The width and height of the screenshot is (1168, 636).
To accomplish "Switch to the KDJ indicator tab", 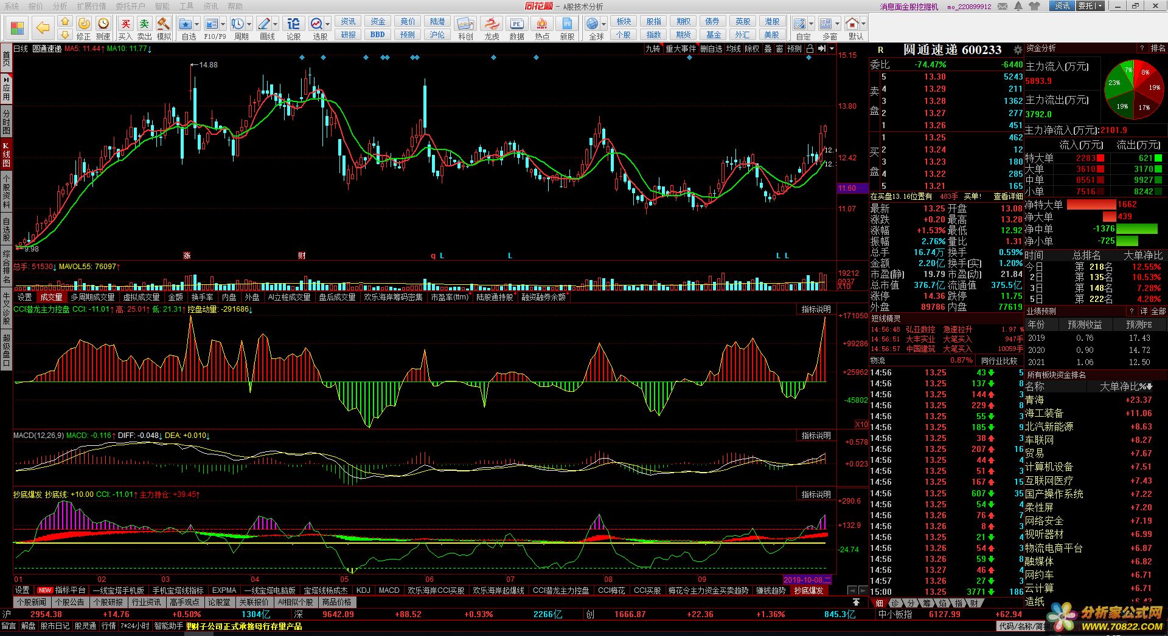I will point(363,590).
